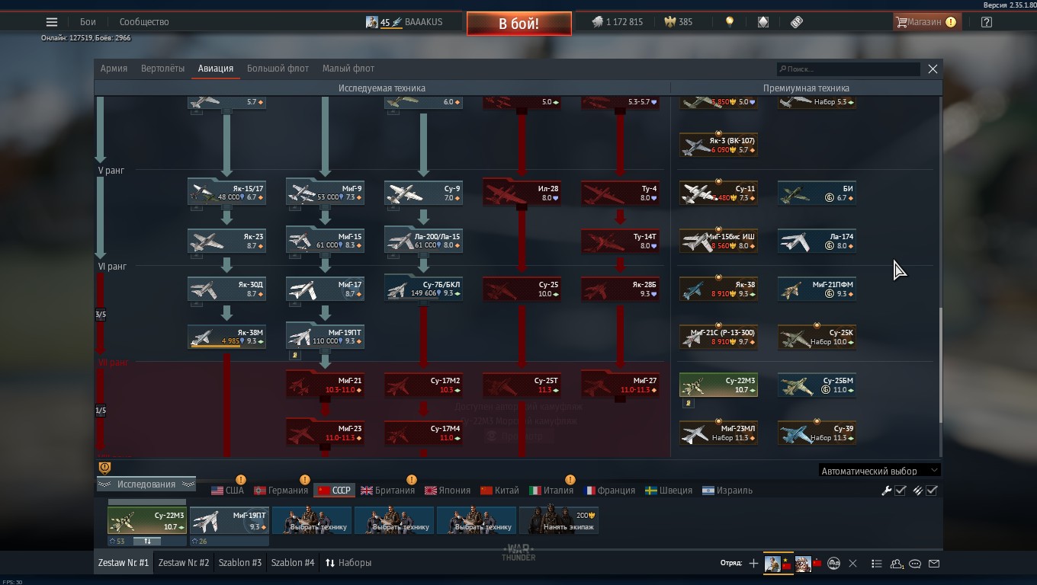1037x585 pixels.
Task: Close the research tree window
Action: pos(933,69)
